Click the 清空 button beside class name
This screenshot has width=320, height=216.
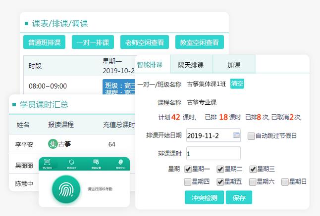[x=237, y=84]
